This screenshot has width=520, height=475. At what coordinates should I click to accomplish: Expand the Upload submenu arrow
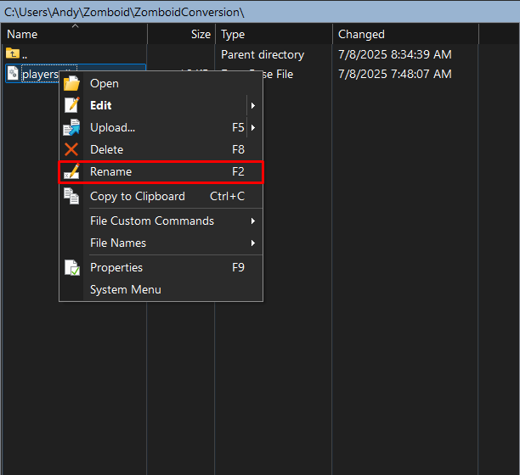(x=252, y=128)
